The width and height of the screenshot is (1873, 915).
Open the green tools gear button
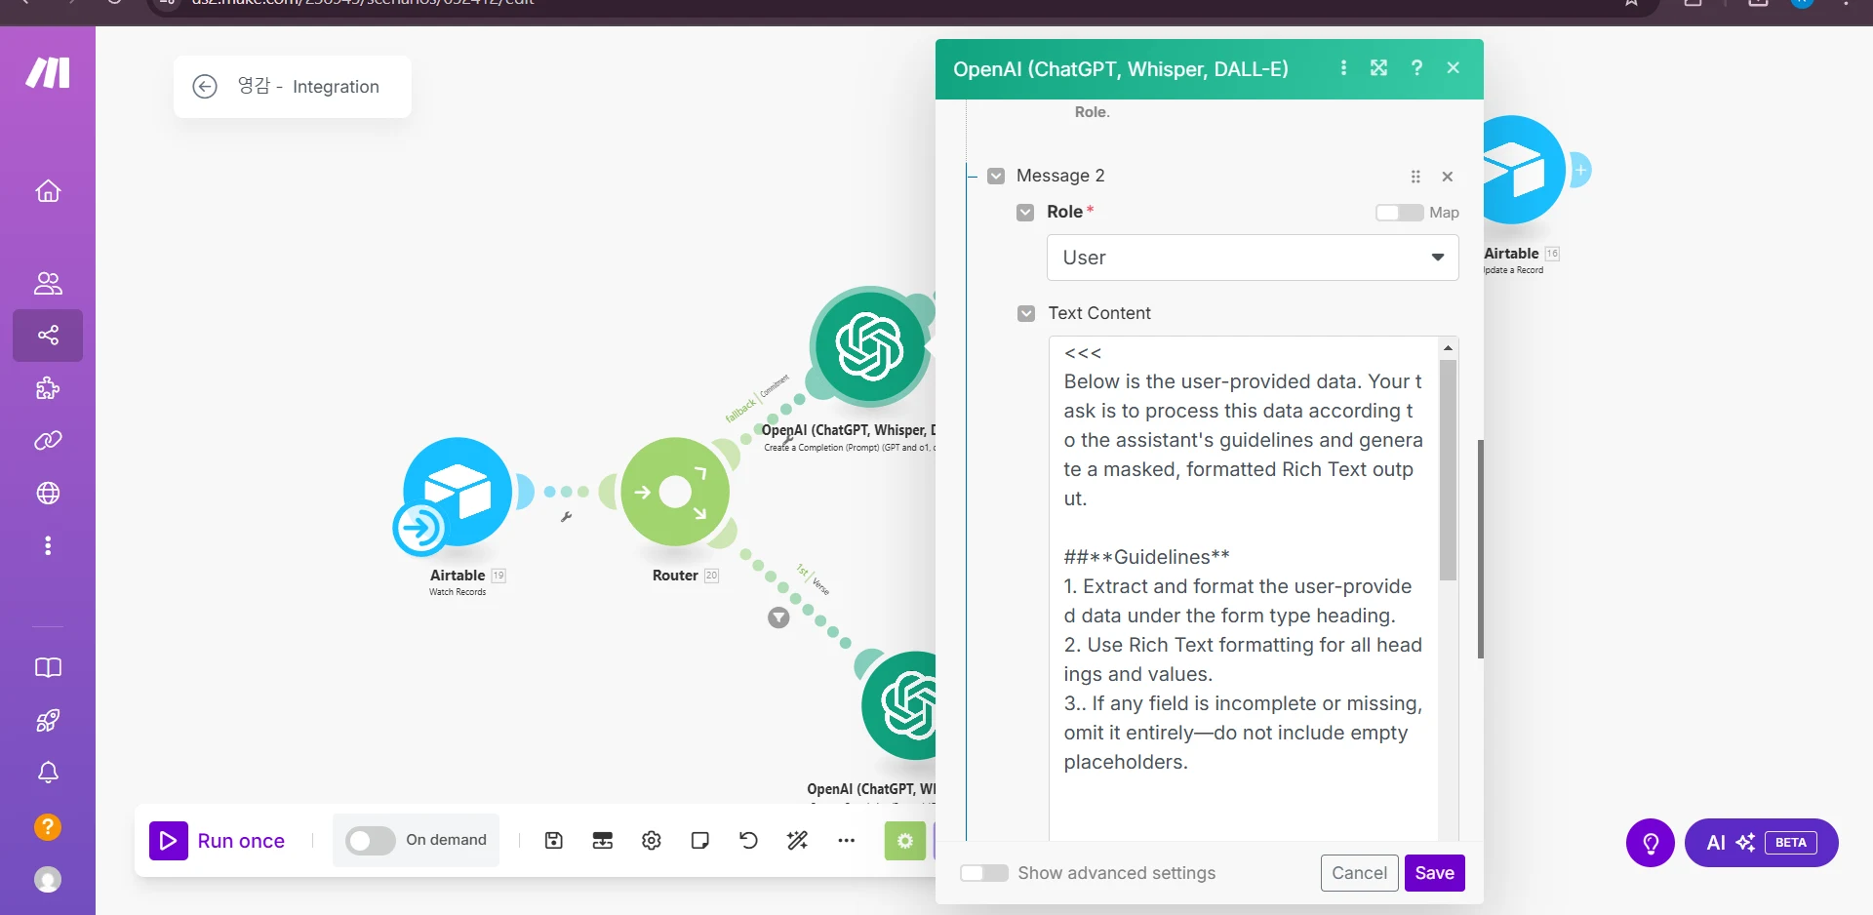tap(905, 841)
